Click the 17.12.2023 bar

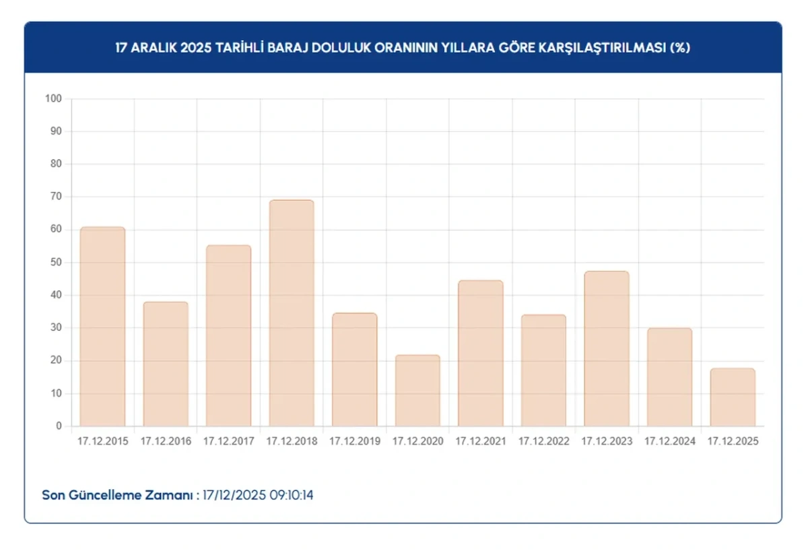coord(606,348)
